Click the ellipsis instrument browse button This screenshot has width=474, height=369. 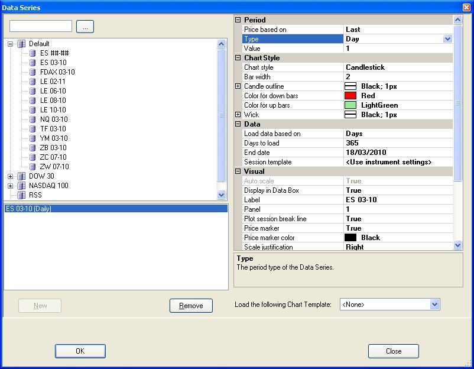tap(85, 27)
